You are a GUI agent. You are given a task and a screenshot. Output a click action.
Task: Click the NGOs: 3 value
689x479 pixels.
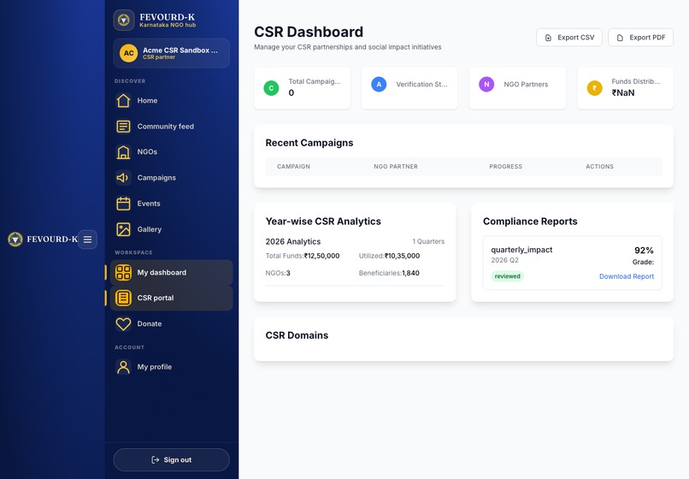[288, 273]
